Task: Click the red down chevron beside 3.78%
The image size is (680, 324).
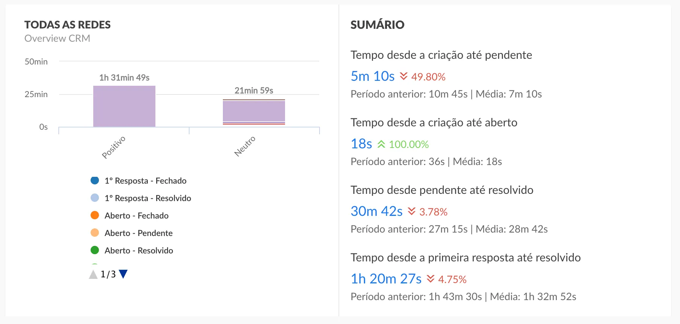Action: click(x=412, y=211)
